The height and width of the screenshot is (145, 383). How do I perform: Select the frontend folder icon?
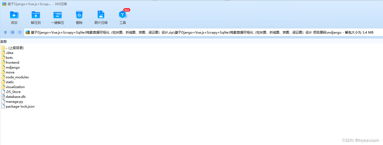click(x=3, y=62)
